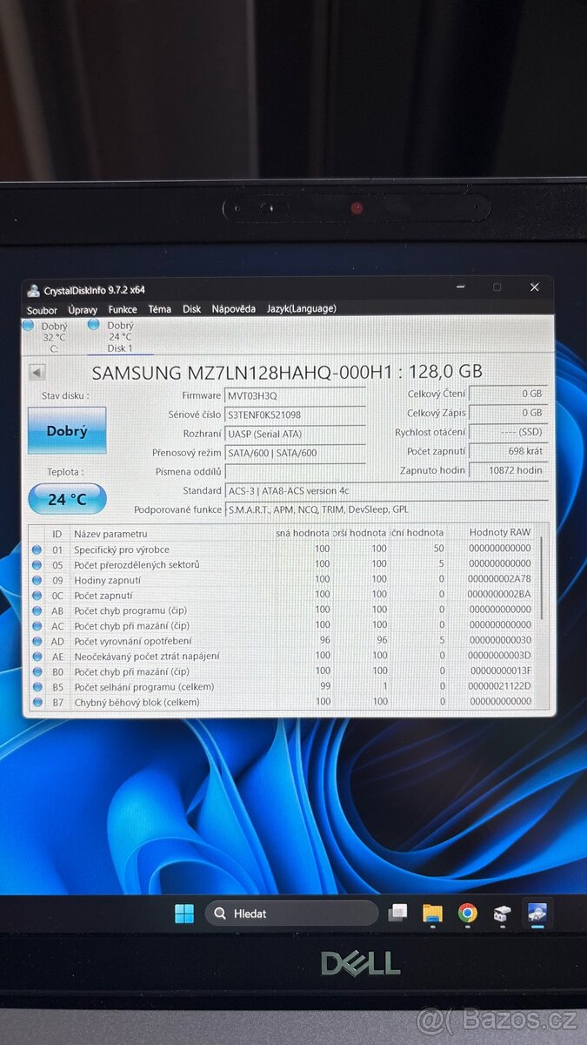Select the row Počet vyrovnání opotřebení
This screenshot has height=1045, width=587.
[x=282, y=641]
